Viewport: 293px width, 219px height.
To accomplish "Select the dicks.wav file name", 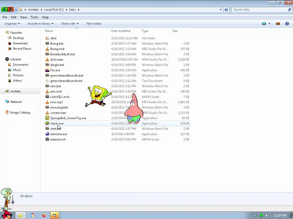I will coord(57,60).
